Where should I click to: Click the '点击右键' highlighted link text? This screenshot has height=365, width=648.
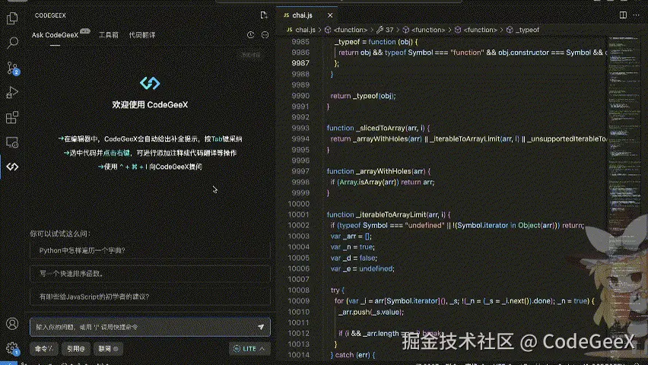pos(116,153)
